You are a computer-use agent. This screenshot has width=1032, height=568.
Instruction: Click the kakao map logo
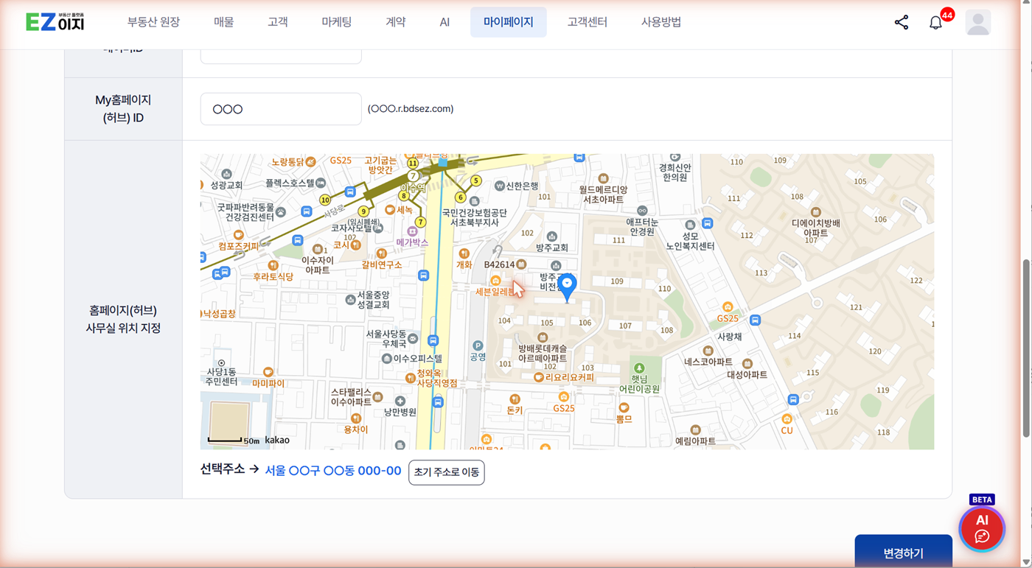[277, 440]
